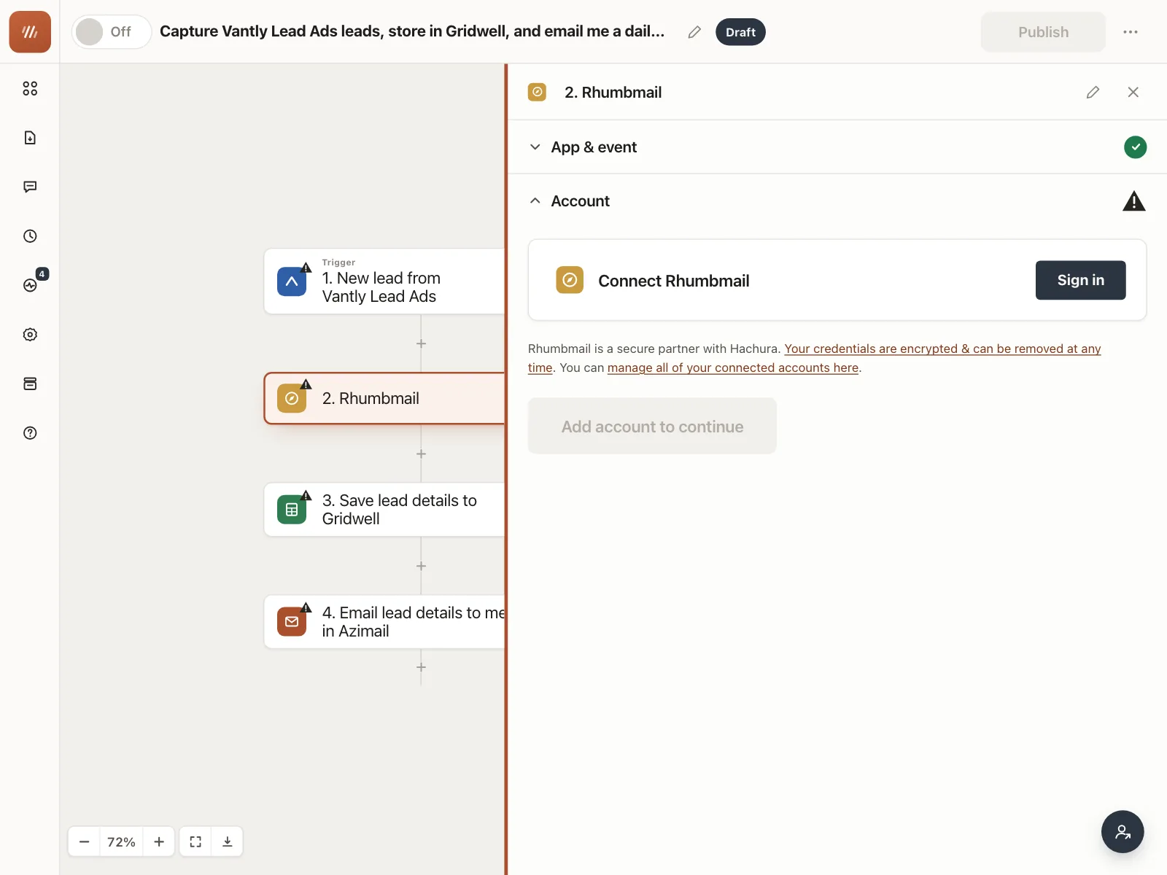Viewport: 1167px width, 875px height.
Task: Add a step below the Rhumbmail step
Action: [x=421, y=454]
